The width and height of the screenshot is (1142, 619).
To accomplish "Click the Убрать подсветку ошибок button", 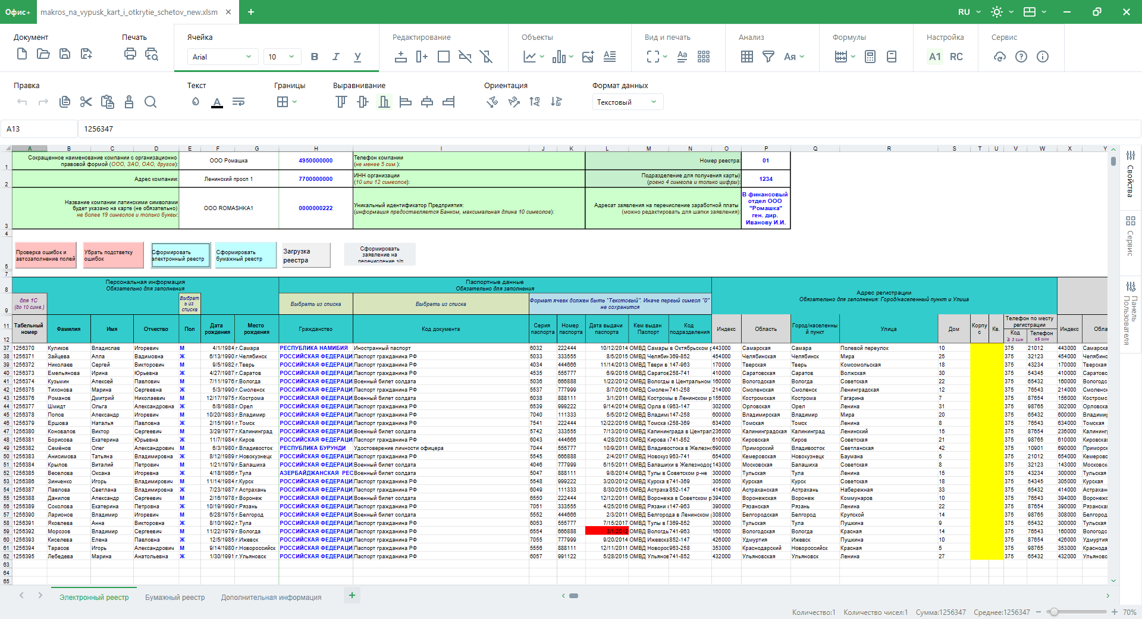I will [113, 255].
